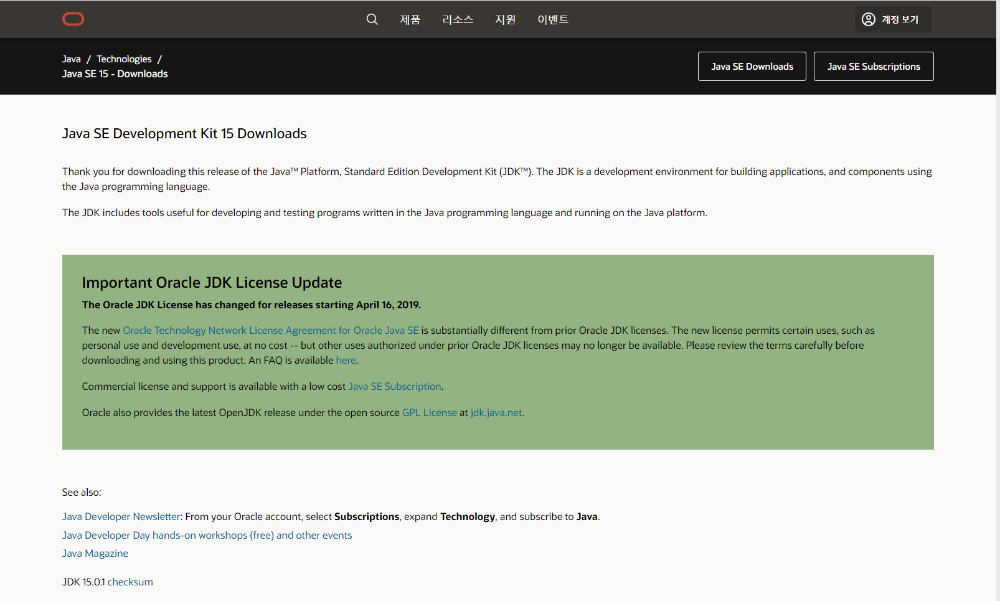Image resolution: width=1000 pixels, height=601 pixels.
Task: Open the GPL License link
Action: point(430,412)
